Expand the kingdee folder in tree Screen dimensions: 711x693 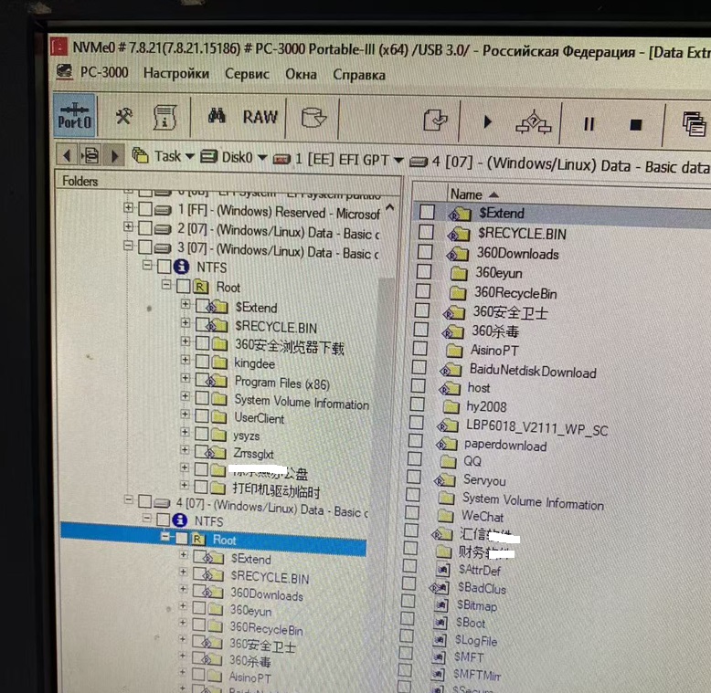[x=185, y=360]
